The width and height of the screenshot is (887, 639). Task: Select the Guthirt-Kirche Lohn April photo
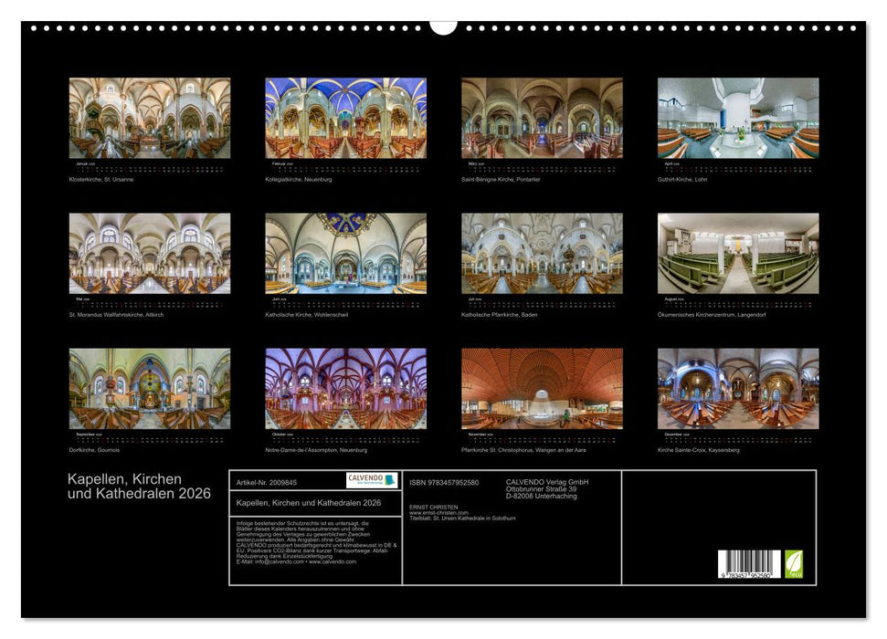click(738, 118)
